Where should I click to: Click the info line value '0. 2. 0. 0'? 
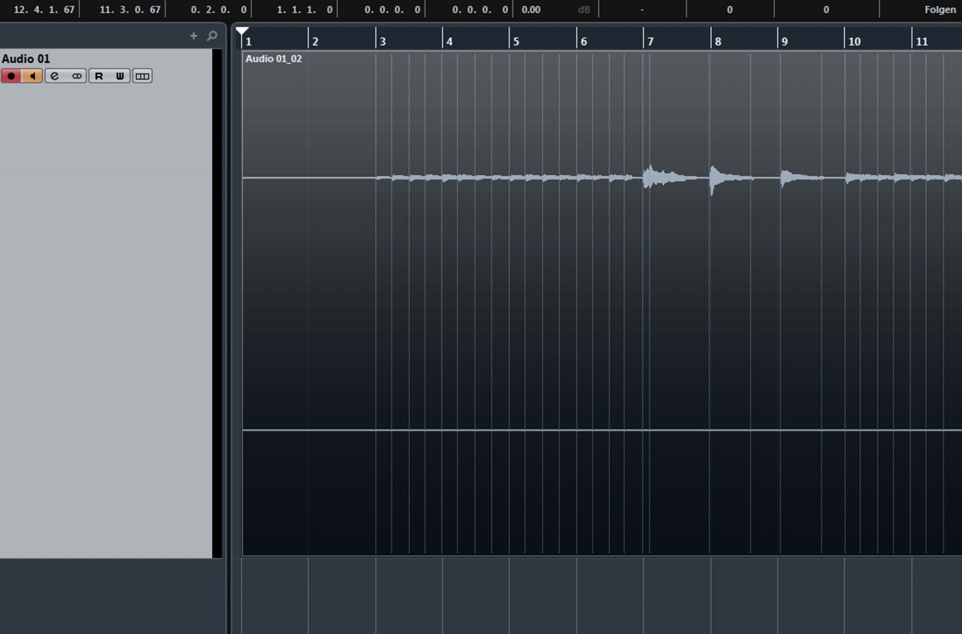pyautogui.click(x=219, y=10)
